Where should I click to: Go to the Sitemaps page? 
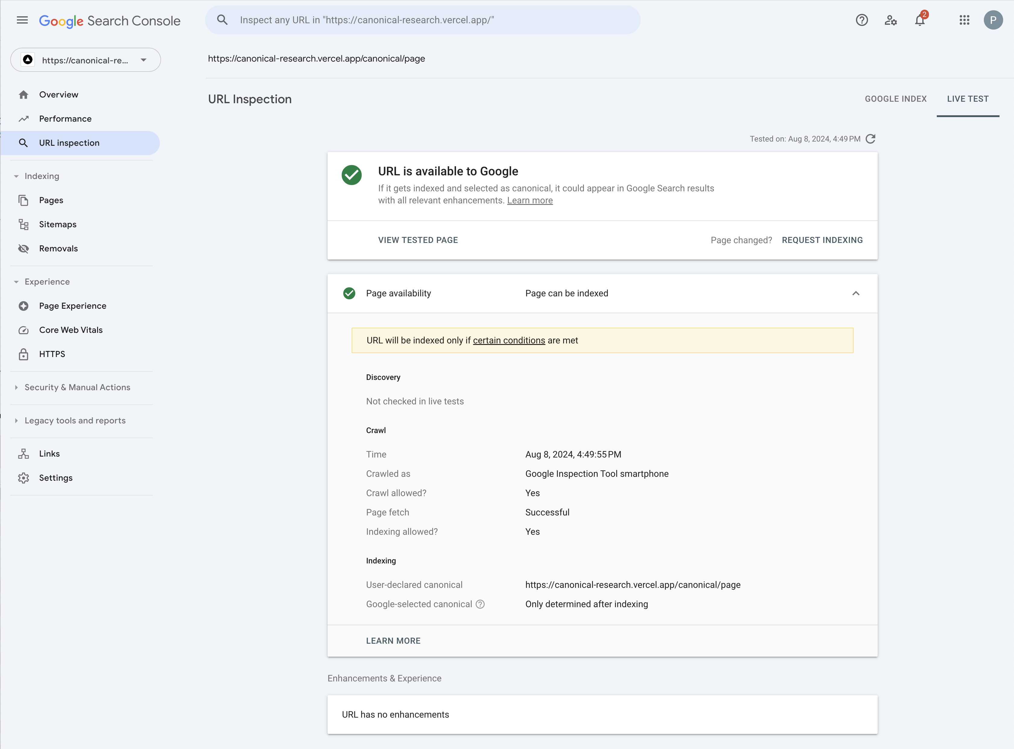coord(58,224)
